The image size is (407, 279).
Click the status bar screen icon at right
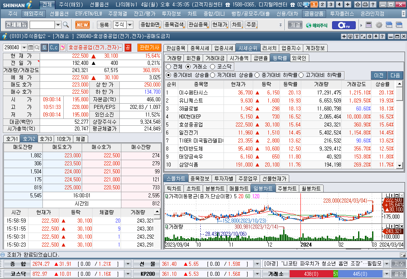[x=403, y=255]
